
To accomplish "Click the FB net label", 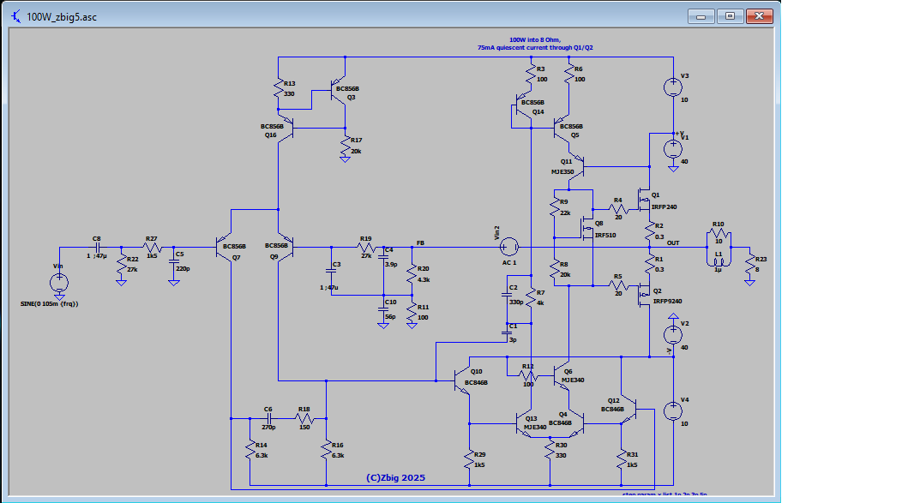I will (420, 243).
